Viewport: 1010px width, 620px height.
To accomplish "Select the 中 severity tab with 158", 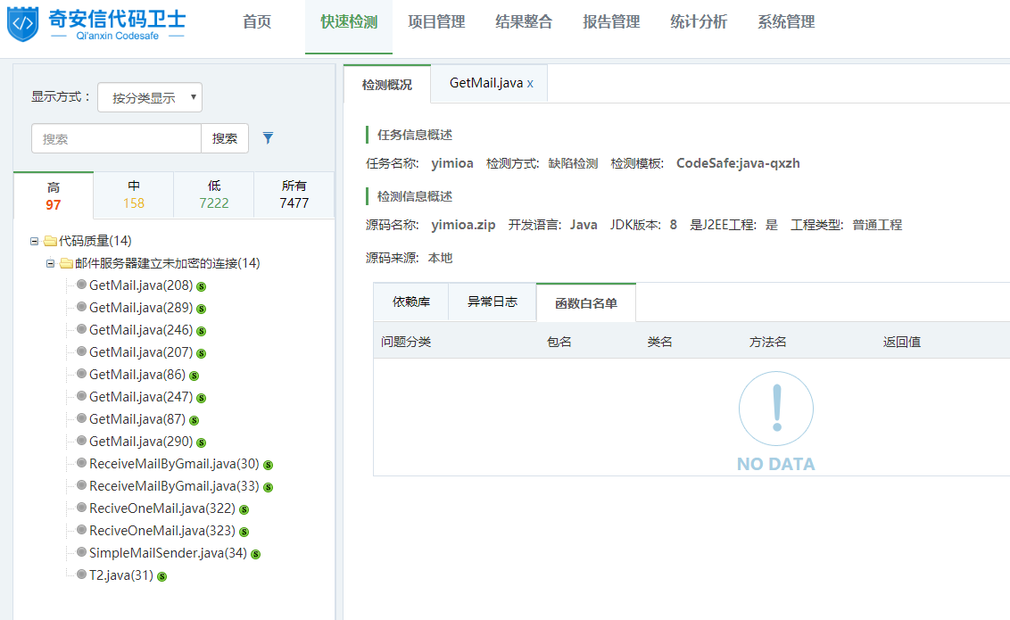I will (x=134, y=194).
